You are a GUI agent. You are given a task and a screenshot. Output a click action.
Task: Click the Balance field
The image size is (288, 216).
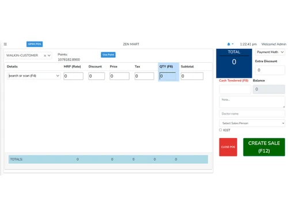(x=269, y=89)
